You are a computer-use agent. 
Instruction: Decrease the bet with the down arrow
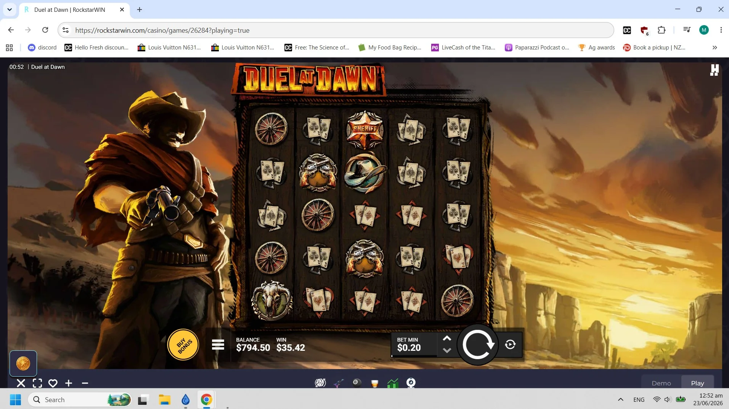pos(447,350)
